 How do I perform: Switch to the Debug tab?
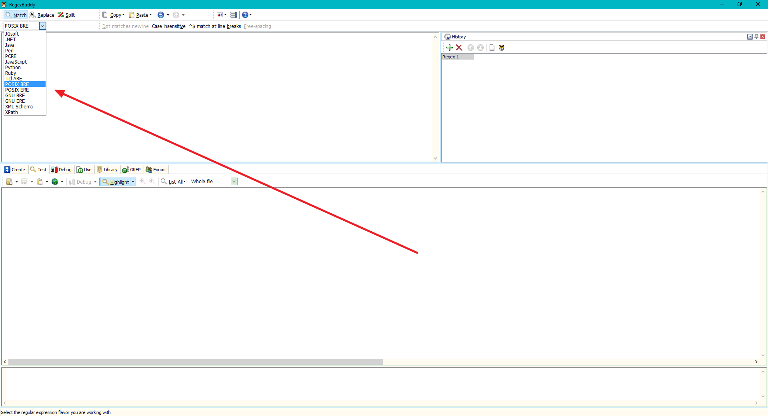pyautogui.click(x=61, y=170)
